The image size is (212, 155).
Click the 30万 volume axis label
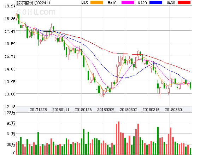(11, 144)
